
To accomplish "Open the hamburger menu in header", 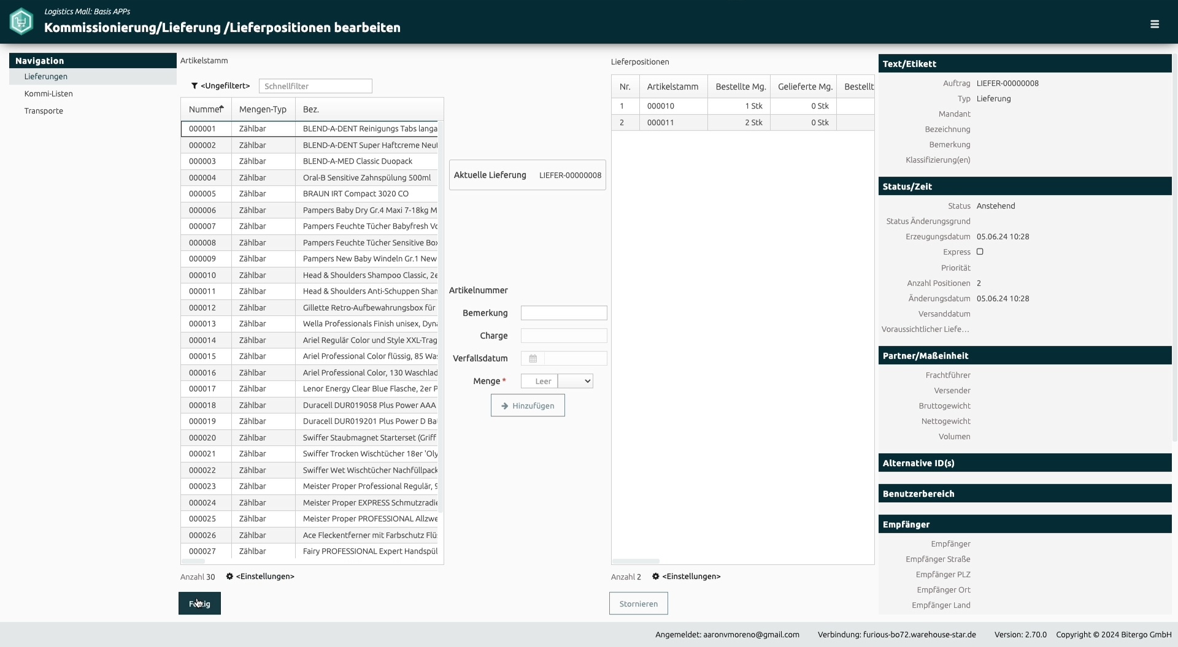I will (x=1154, y=24).
